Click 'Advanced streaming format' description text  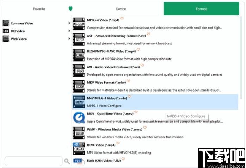(129, 43)
